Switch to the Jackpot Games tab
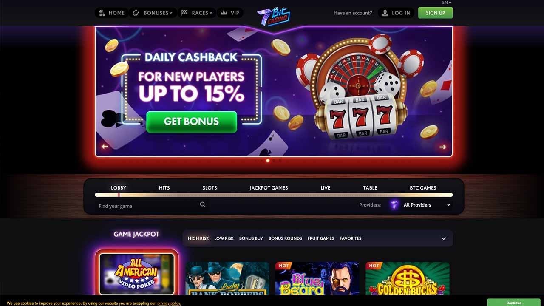The height and width of the screenshot is (306, 544). [x=269, y=188]
